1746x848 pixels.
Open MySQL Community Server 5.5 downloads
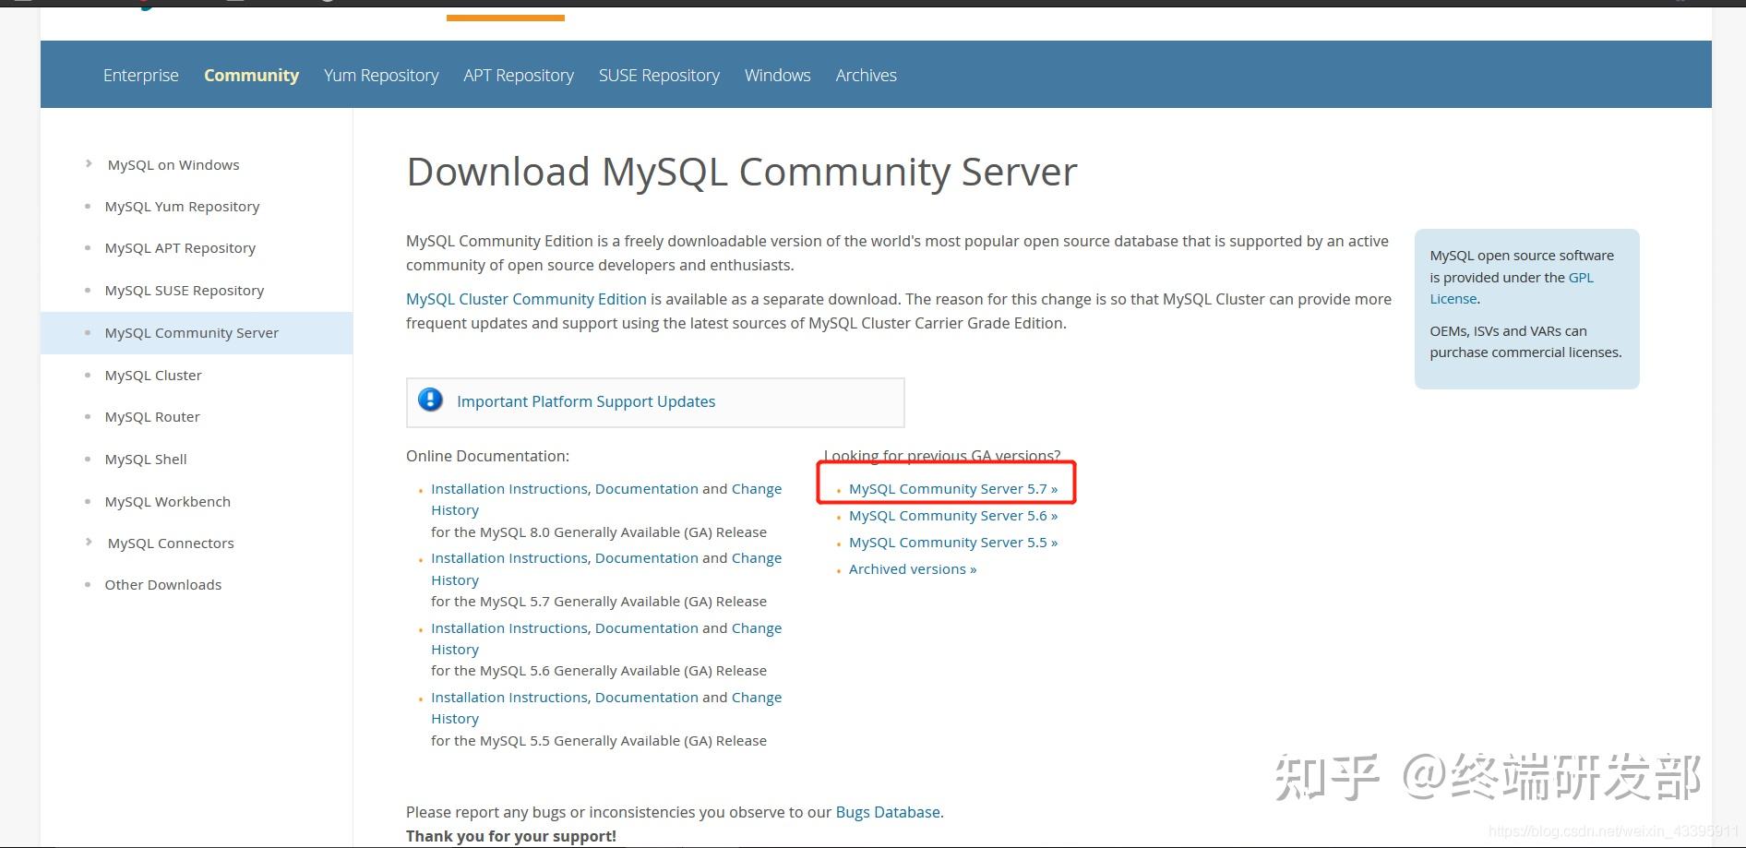pos(951,542)
